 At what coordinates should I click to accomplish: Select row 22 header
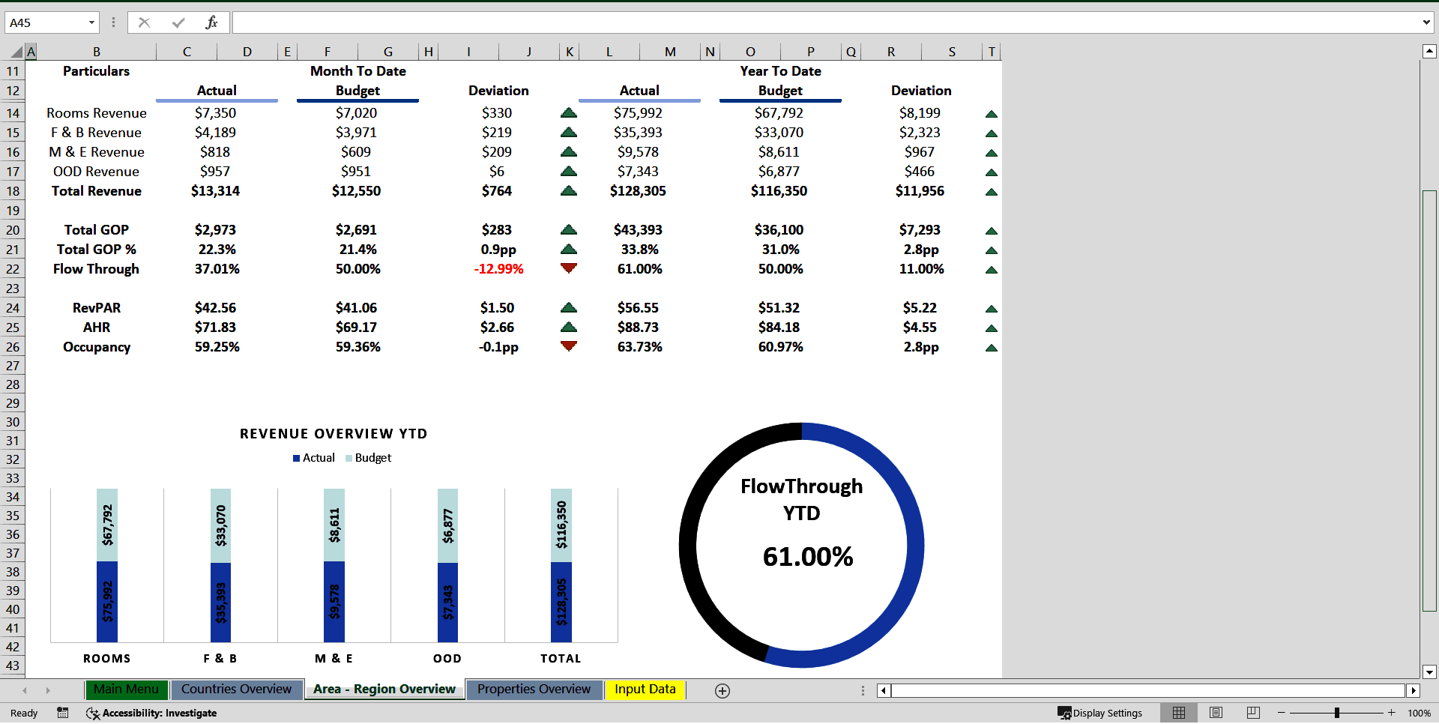(13, 269)
